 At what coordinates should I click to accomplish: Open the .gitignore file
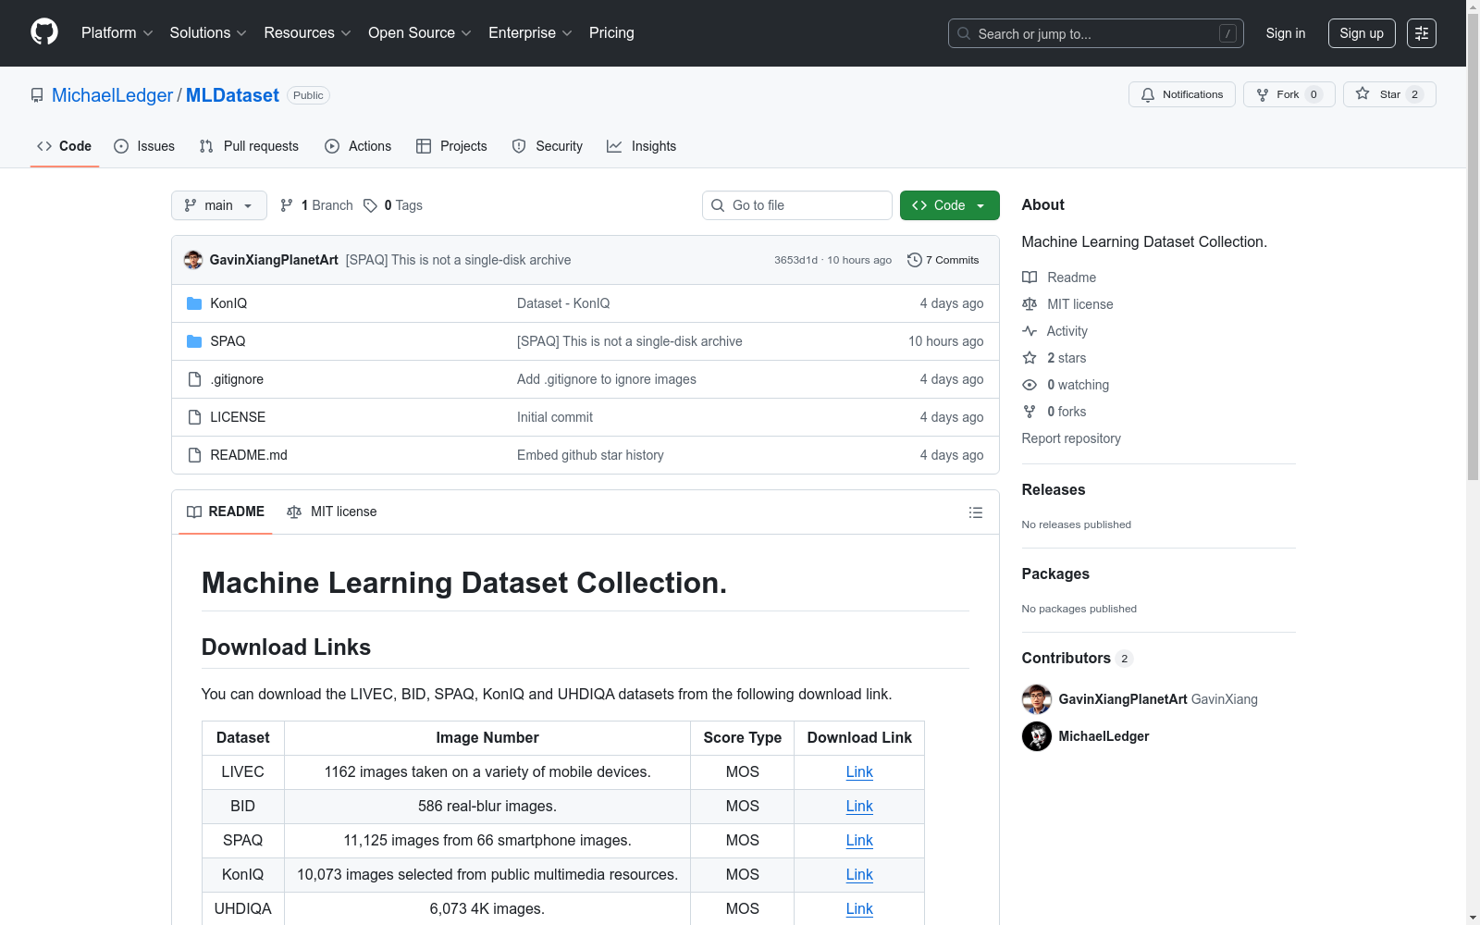click(x=237, y=379)
